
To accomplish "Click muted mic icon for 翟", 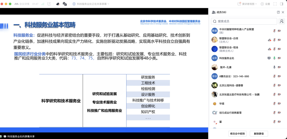I will (274, 122).
